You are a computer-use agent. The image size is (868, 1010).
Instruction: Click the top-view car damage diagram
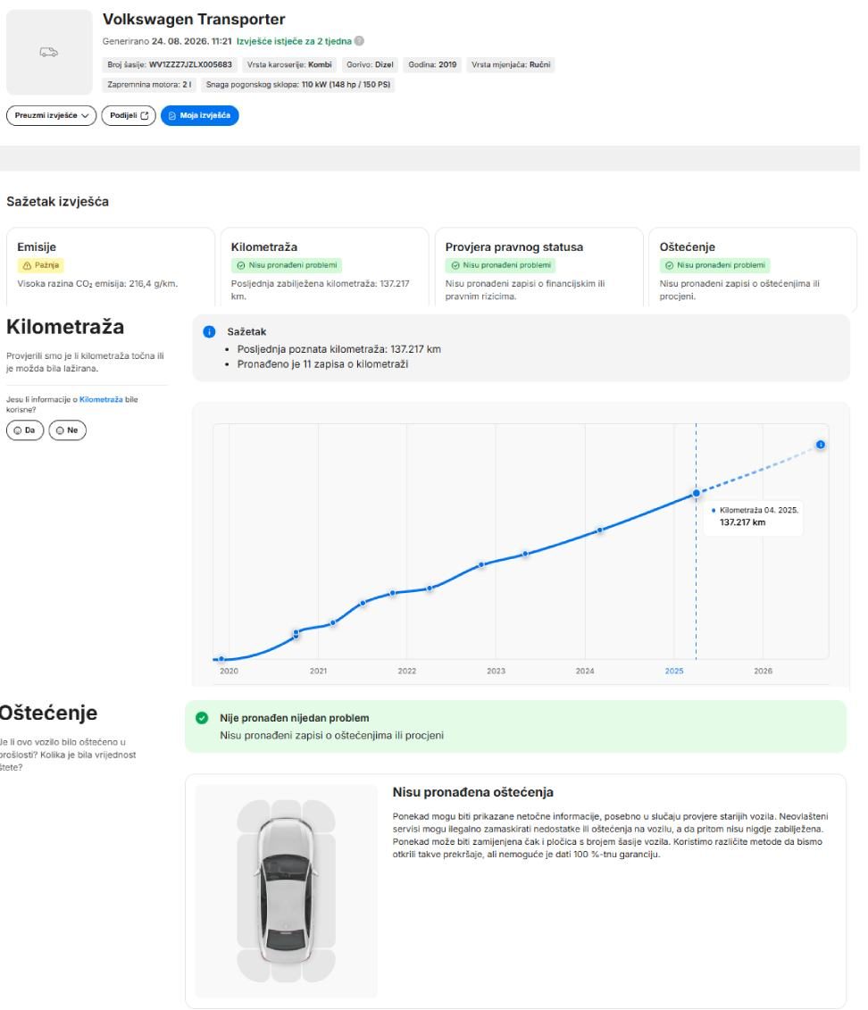click(x=287, y=890)
